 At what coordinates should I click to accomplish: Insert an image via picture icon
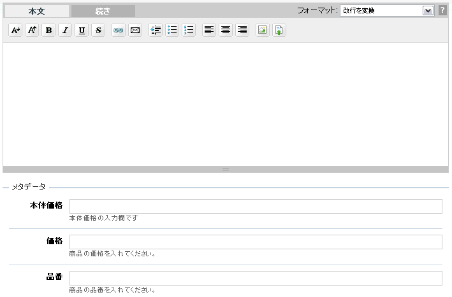[x=262, y=30]
